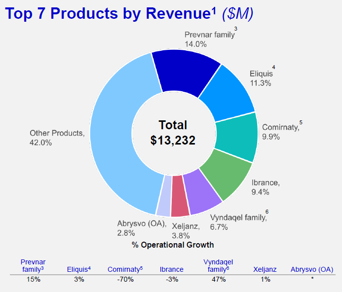Screen dimensions: 342x292
Task: Click the Vyndaqel family purple donut segment
Action: tap(202, 193)
